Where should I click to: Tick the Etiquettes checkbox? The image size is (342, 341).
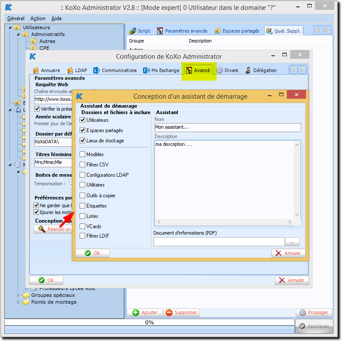pyautogui.click(x=83, y=206)
